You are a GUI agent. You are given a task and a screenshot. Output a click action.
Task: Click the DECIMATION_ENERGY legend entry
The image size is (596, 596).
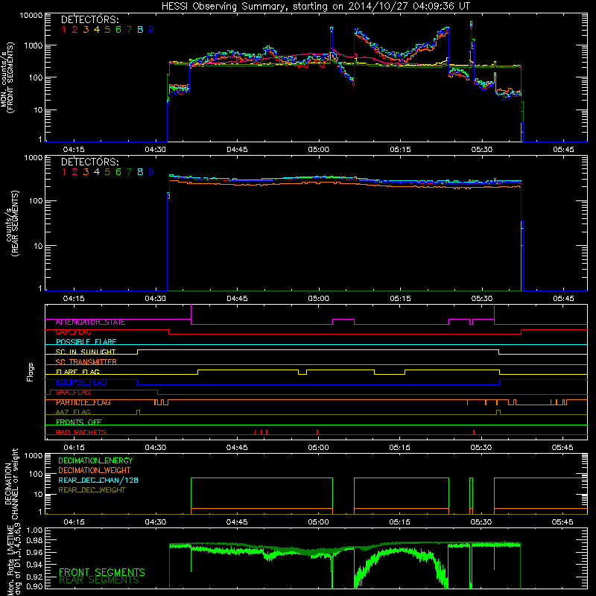95,460
